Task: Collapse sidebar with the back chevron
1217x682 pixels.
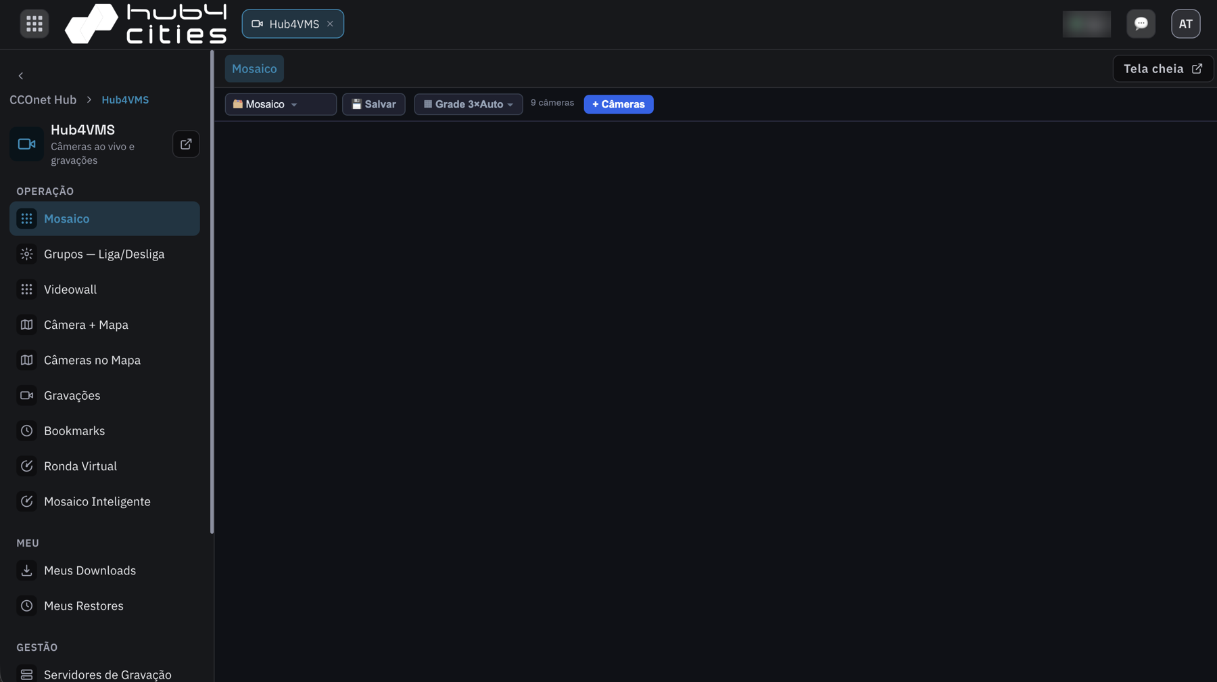Action: click(x=21, y=76)
